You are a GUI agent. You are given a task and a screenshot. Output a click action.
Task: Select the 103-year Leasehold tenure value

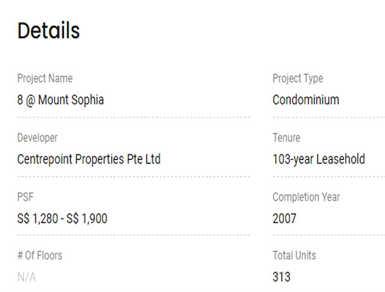tap(318, 159)
